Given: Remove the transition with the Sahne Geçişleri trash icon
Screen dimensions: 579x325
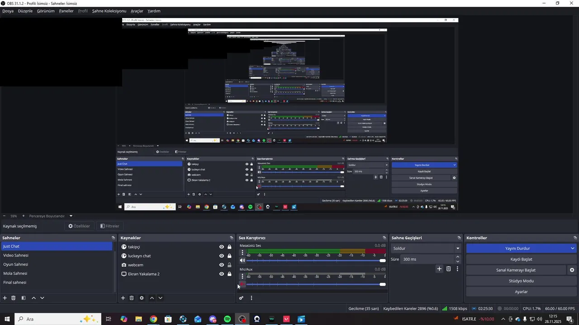Looking at the screenshot, I should click(449, 269).
